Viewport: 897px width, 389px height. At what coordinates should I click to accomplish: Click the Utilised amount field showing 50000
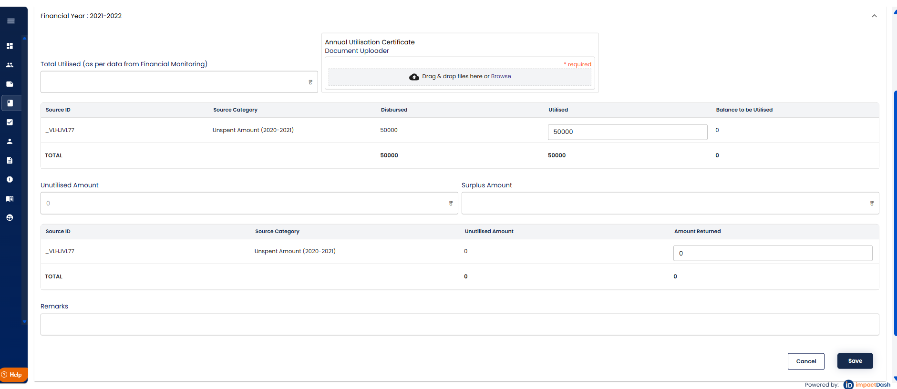click(x=627, y=132)
